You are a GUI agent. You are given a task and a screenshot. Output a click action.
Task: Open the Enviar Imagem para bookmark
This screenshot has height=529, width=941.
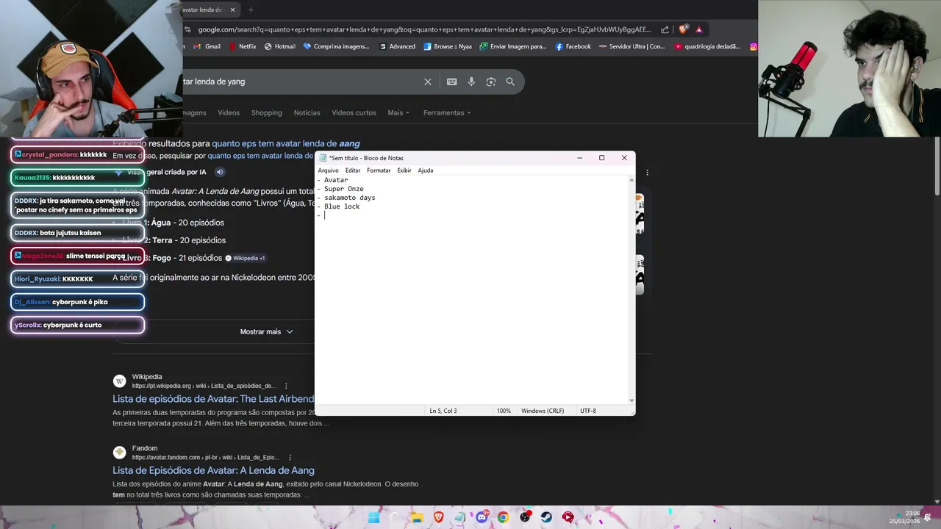click(x=513, y=46)
